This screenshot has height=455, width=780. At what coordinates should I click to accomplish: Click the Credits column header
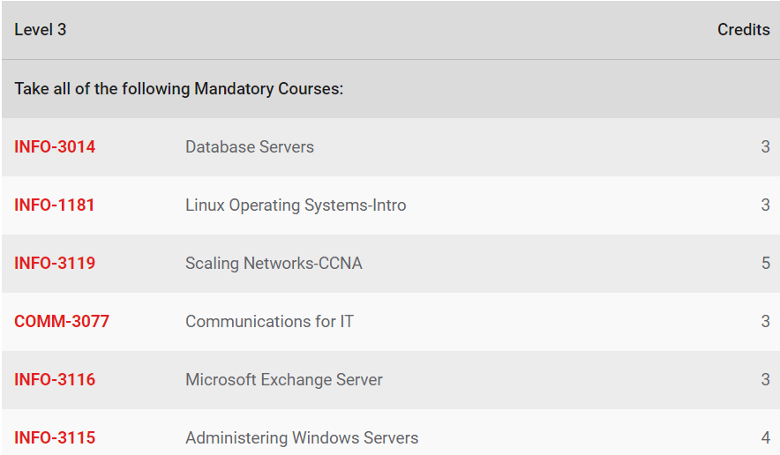coord(744,30)
